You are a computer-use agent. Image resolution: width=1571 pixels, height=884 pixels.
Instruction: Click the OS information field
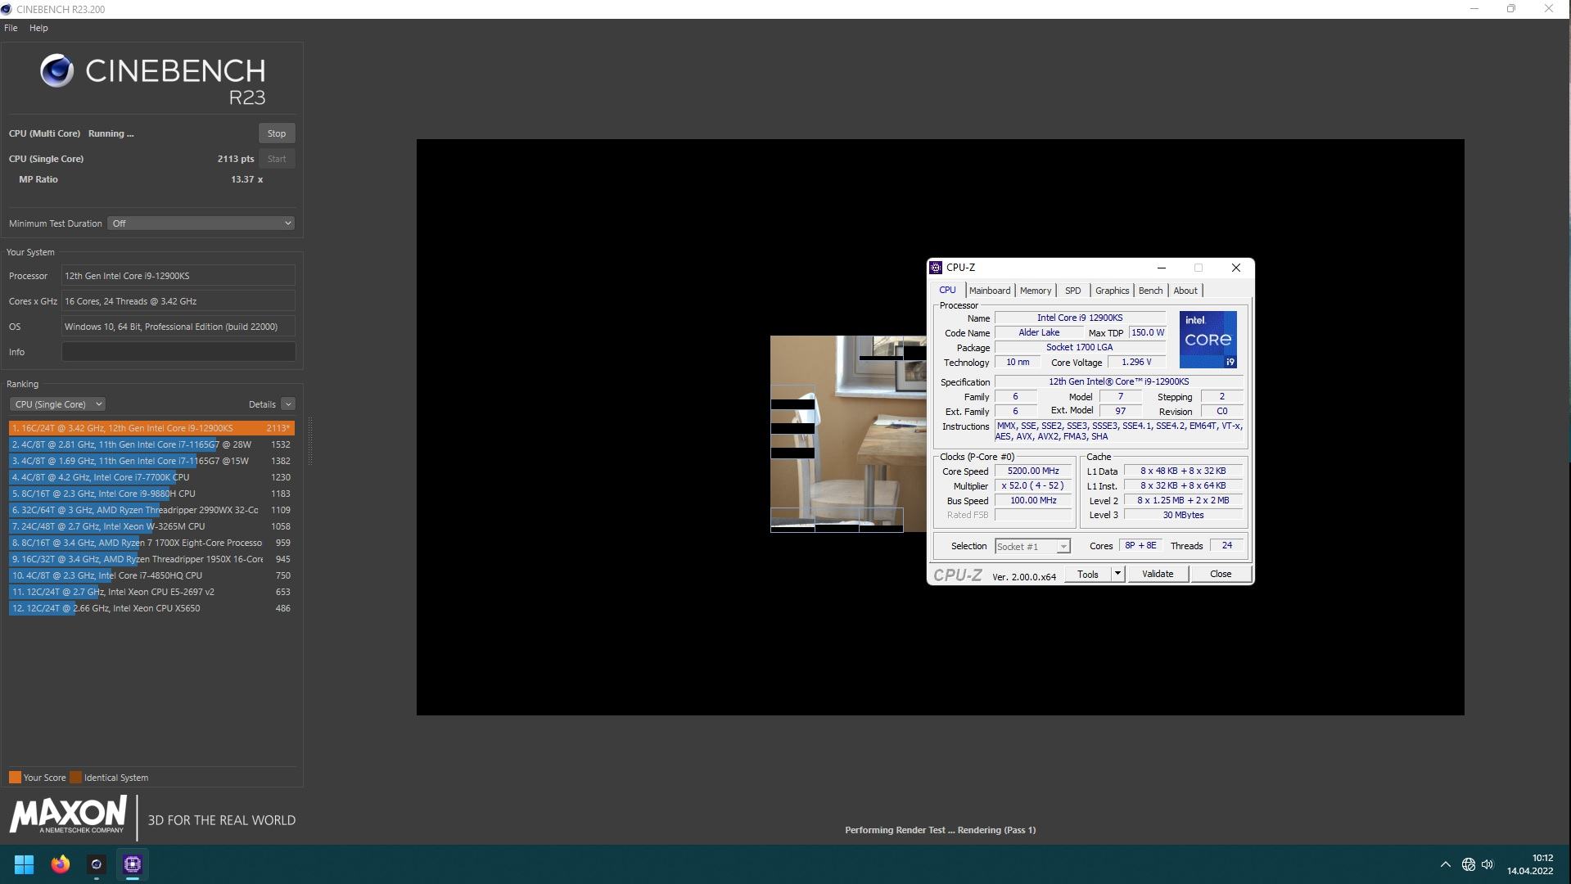(x=178, y=327)
